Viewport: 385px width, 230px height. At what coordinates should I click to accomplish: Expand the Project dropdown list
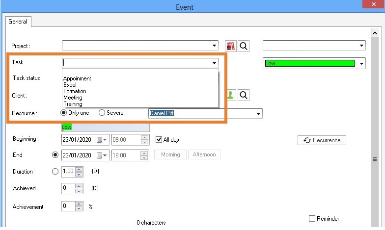214,46
